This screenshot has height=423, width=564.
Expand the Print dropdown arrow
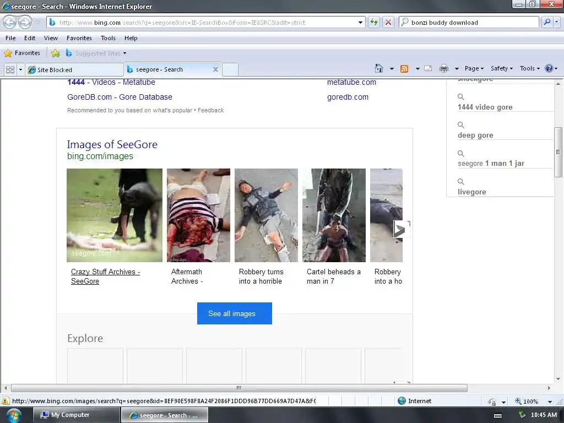click(x=457, y=68)
